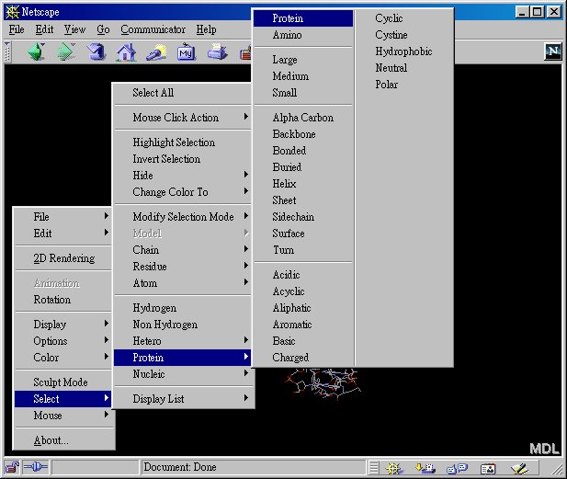Open Newsgroups icon in component bar

point(457,469)
